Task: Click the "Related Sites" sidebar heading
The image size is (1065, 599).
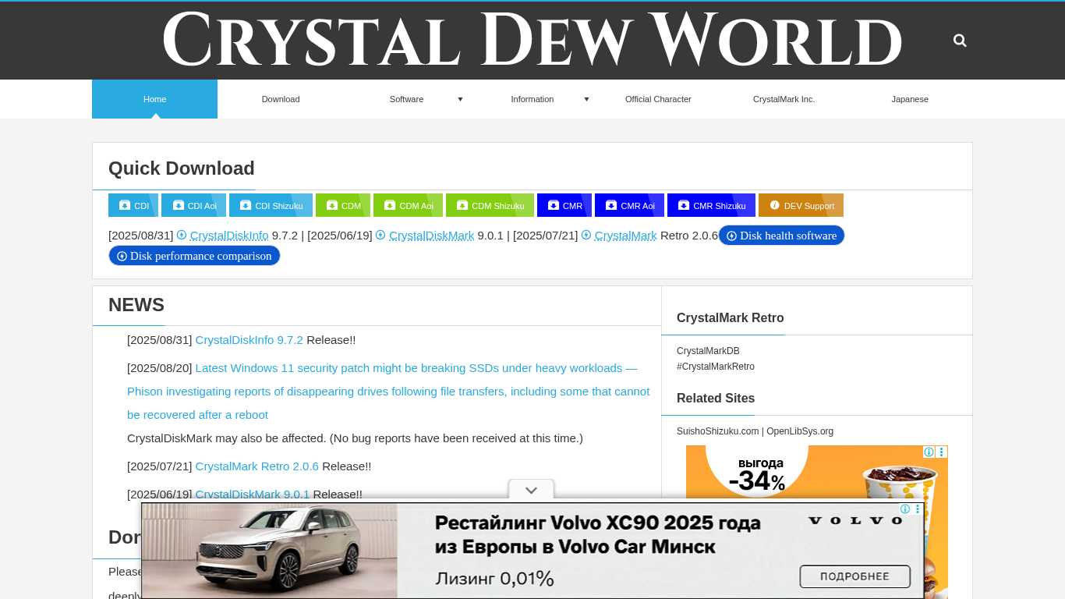Action: [716, 399]
